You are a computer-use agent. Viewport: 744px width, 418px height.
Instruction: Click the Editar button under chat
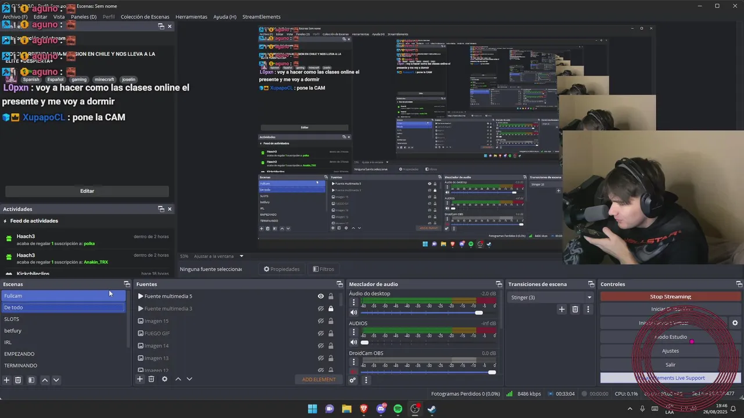pos(87,191)
